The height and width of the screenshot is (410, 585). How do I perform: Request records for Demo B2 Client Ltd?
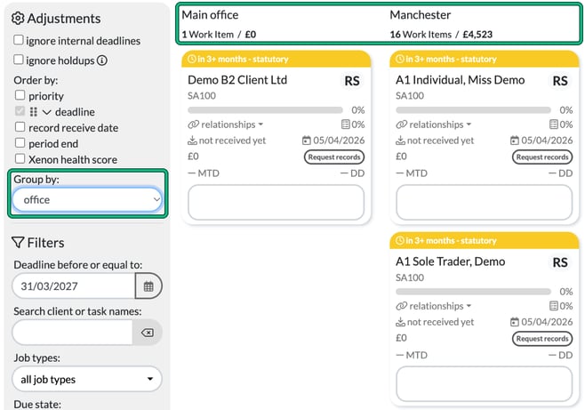click(x=334, y=157)
